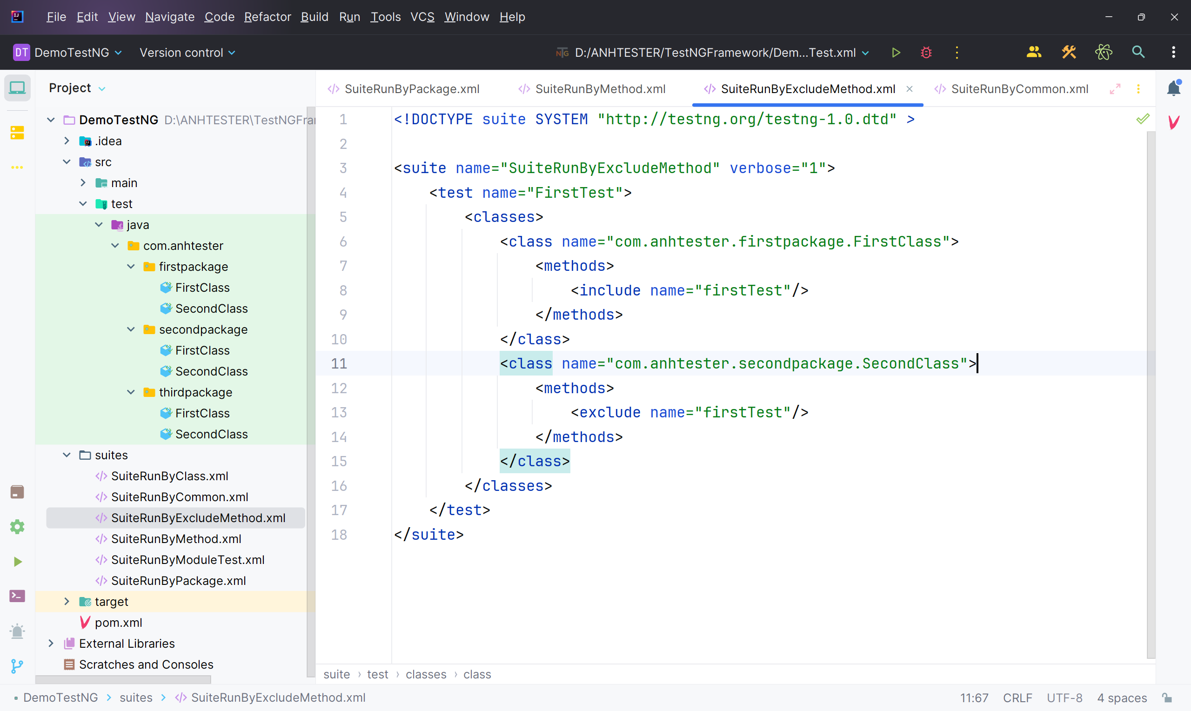Open the Run tool window icon
1191x711 pixels.
(17, 562)
